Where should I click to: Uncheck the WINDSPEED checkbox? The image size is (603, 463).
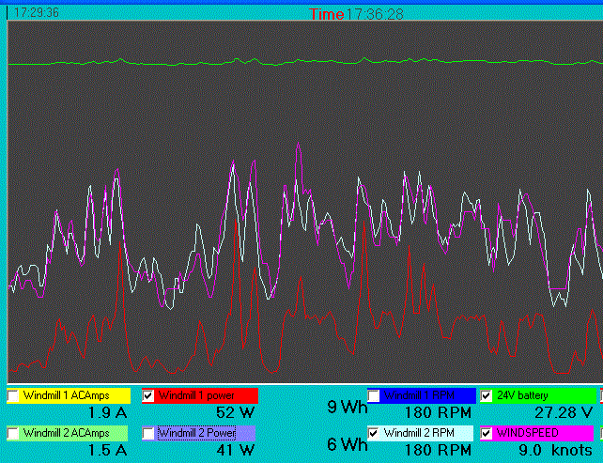tap(487, 433)
